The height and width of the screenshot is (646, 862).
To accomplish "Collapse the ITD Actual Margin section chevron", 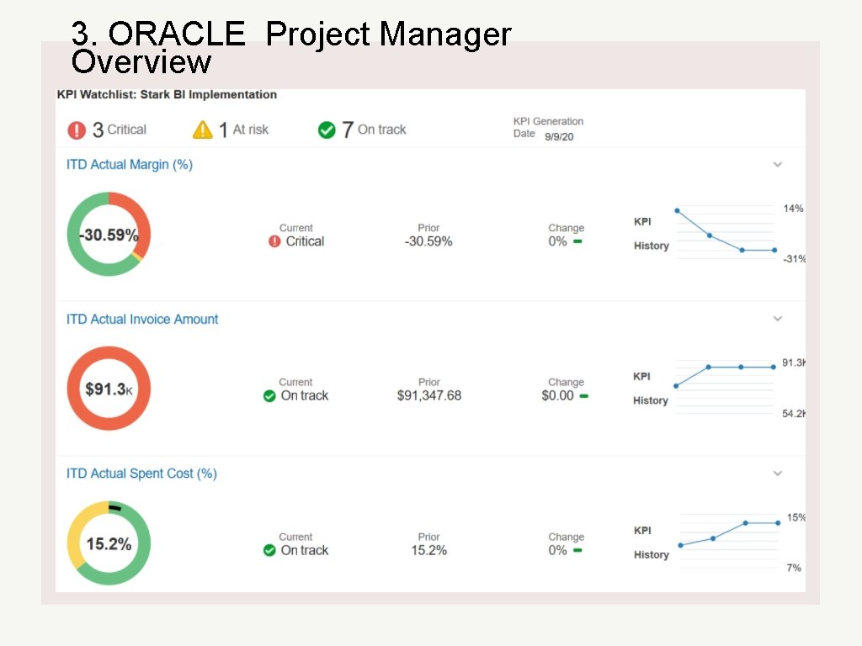I will point(778,164).
